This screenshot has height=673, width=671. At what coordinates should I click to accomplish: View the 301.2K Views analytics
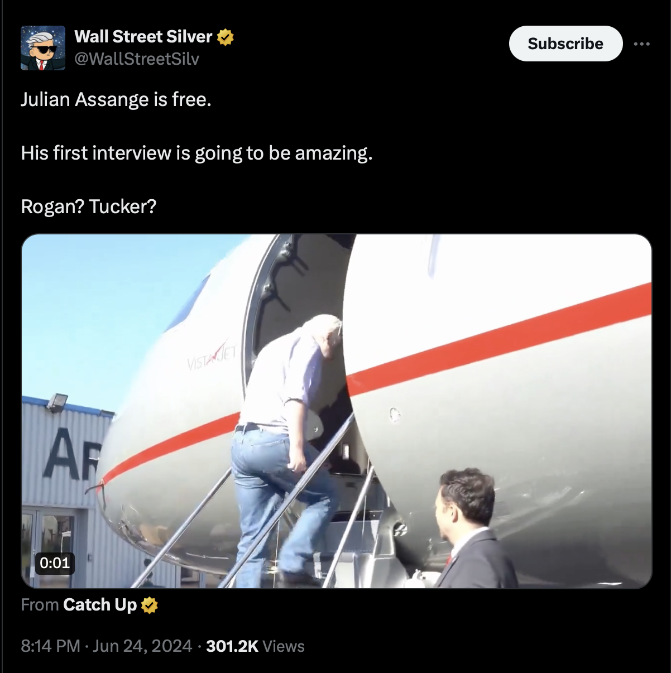tap(255, 646)
